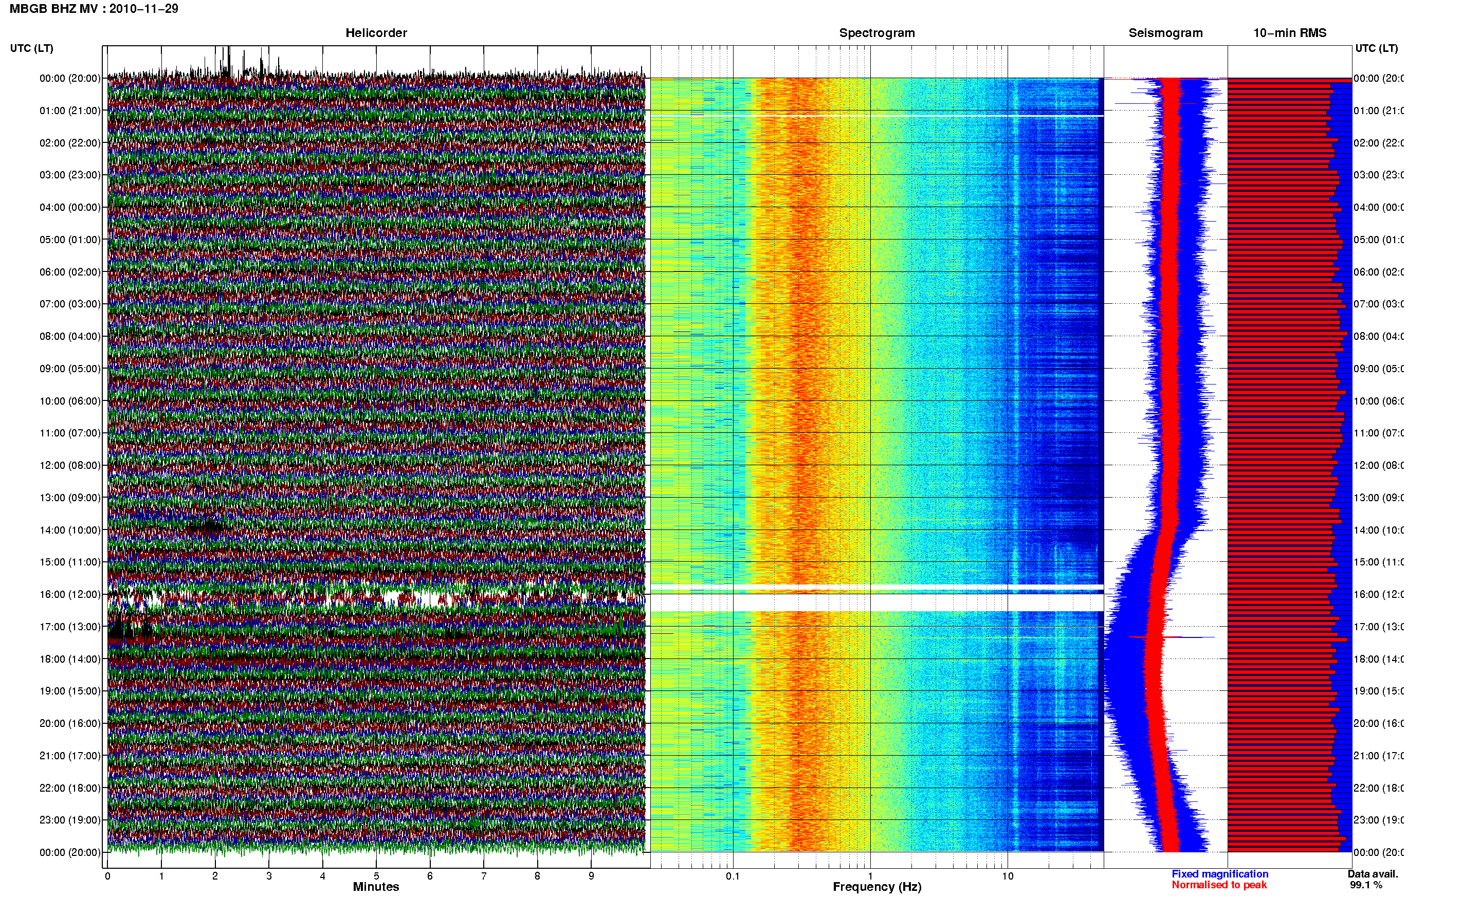The height and width of the screenshot is (914, 1462).
Task: Click the blue Fixed magnification legend text
Action: coord(1220,873)
